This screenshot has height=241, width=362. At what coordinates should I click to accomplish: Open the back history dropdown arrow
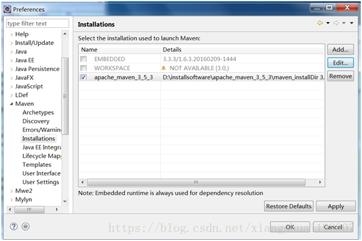pos(328,23)
